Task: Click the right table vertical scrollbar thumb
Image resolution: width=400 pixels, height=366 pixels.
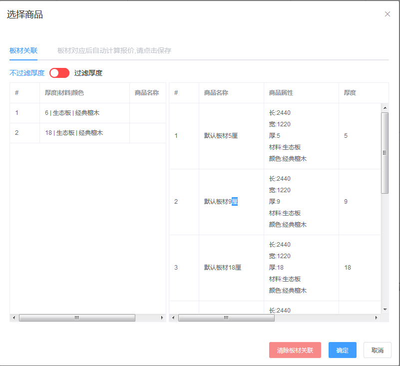Action: [385, 152]
